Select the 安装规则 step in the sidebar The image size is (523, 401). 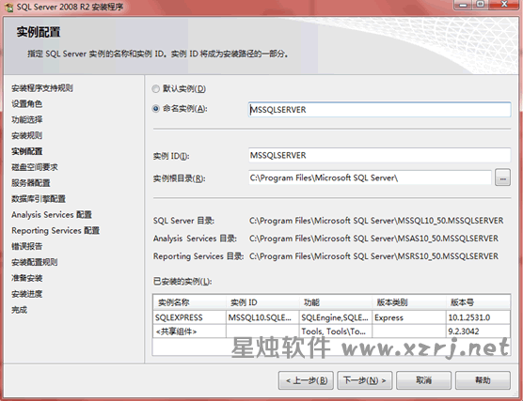[26, 135]
